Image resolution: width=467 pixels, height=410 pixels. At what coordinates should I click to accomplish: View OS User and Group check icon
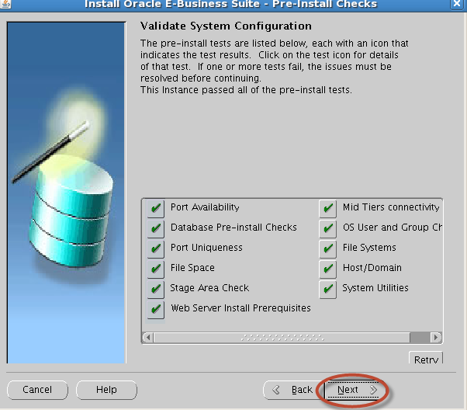[x=328, y=228]
